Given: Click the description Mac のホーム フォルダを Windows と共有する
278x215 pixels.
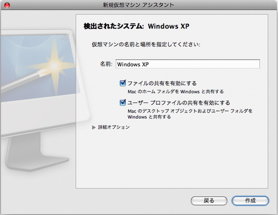Looking at the screenshot, I should click(175, 92).
